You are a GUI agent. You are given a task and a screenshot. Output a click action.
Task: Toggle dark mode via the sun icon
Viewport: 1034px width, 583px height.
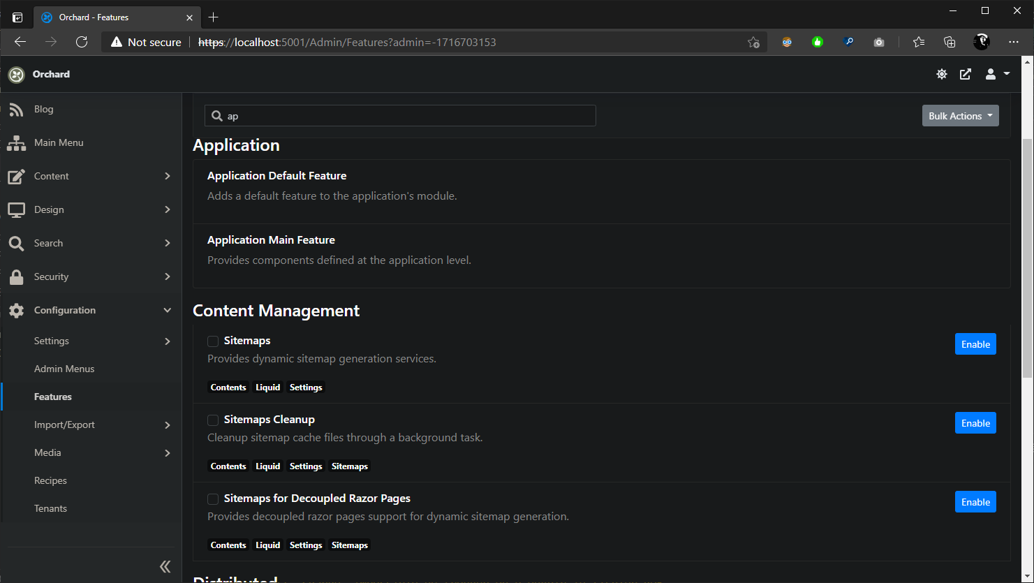tap(941, 73)
